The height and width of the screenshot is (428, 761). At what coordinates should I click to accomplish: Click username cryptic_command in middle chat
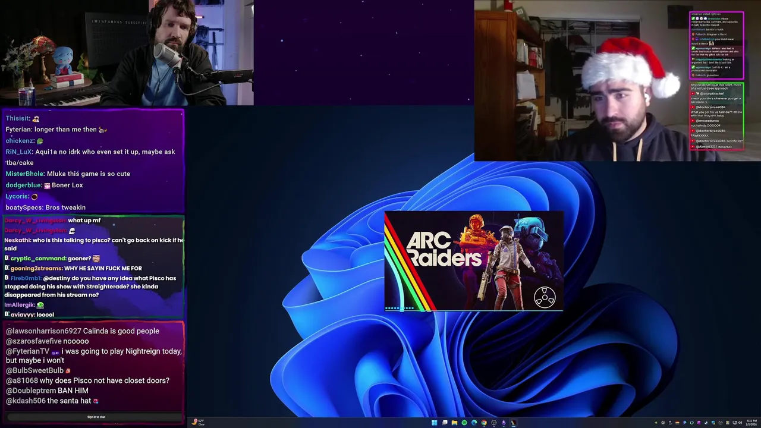pos(39,259)
